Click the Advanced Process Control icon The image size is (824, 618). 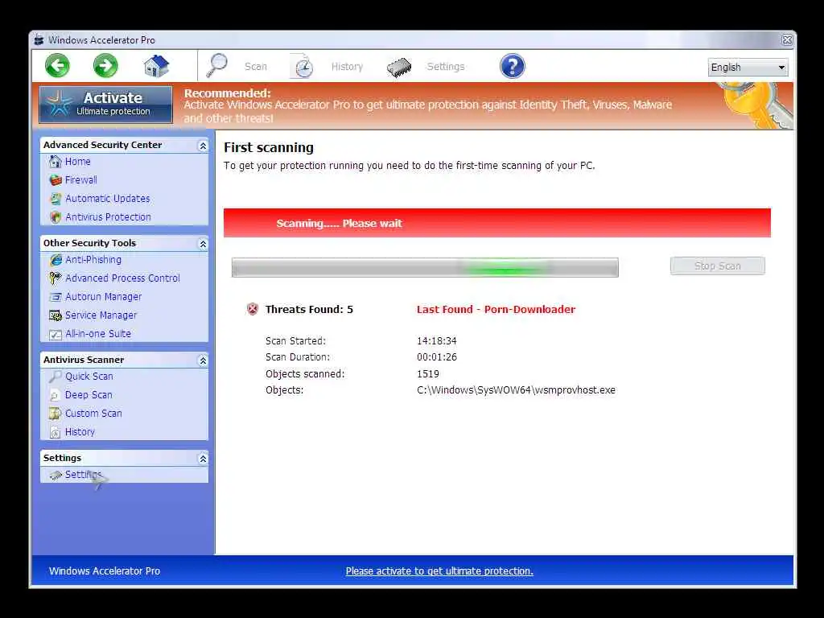click(56, 278)
